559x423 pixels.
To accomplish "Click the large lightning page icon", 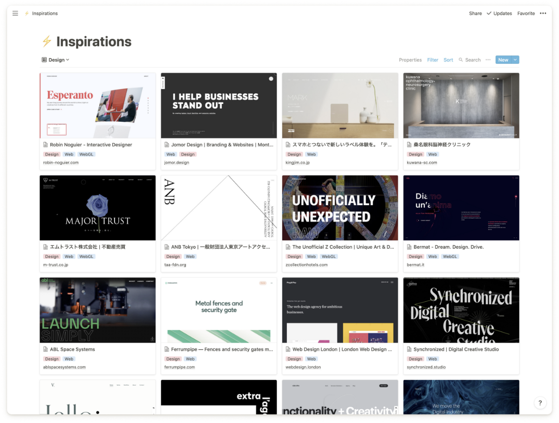I will pos(47,42).
